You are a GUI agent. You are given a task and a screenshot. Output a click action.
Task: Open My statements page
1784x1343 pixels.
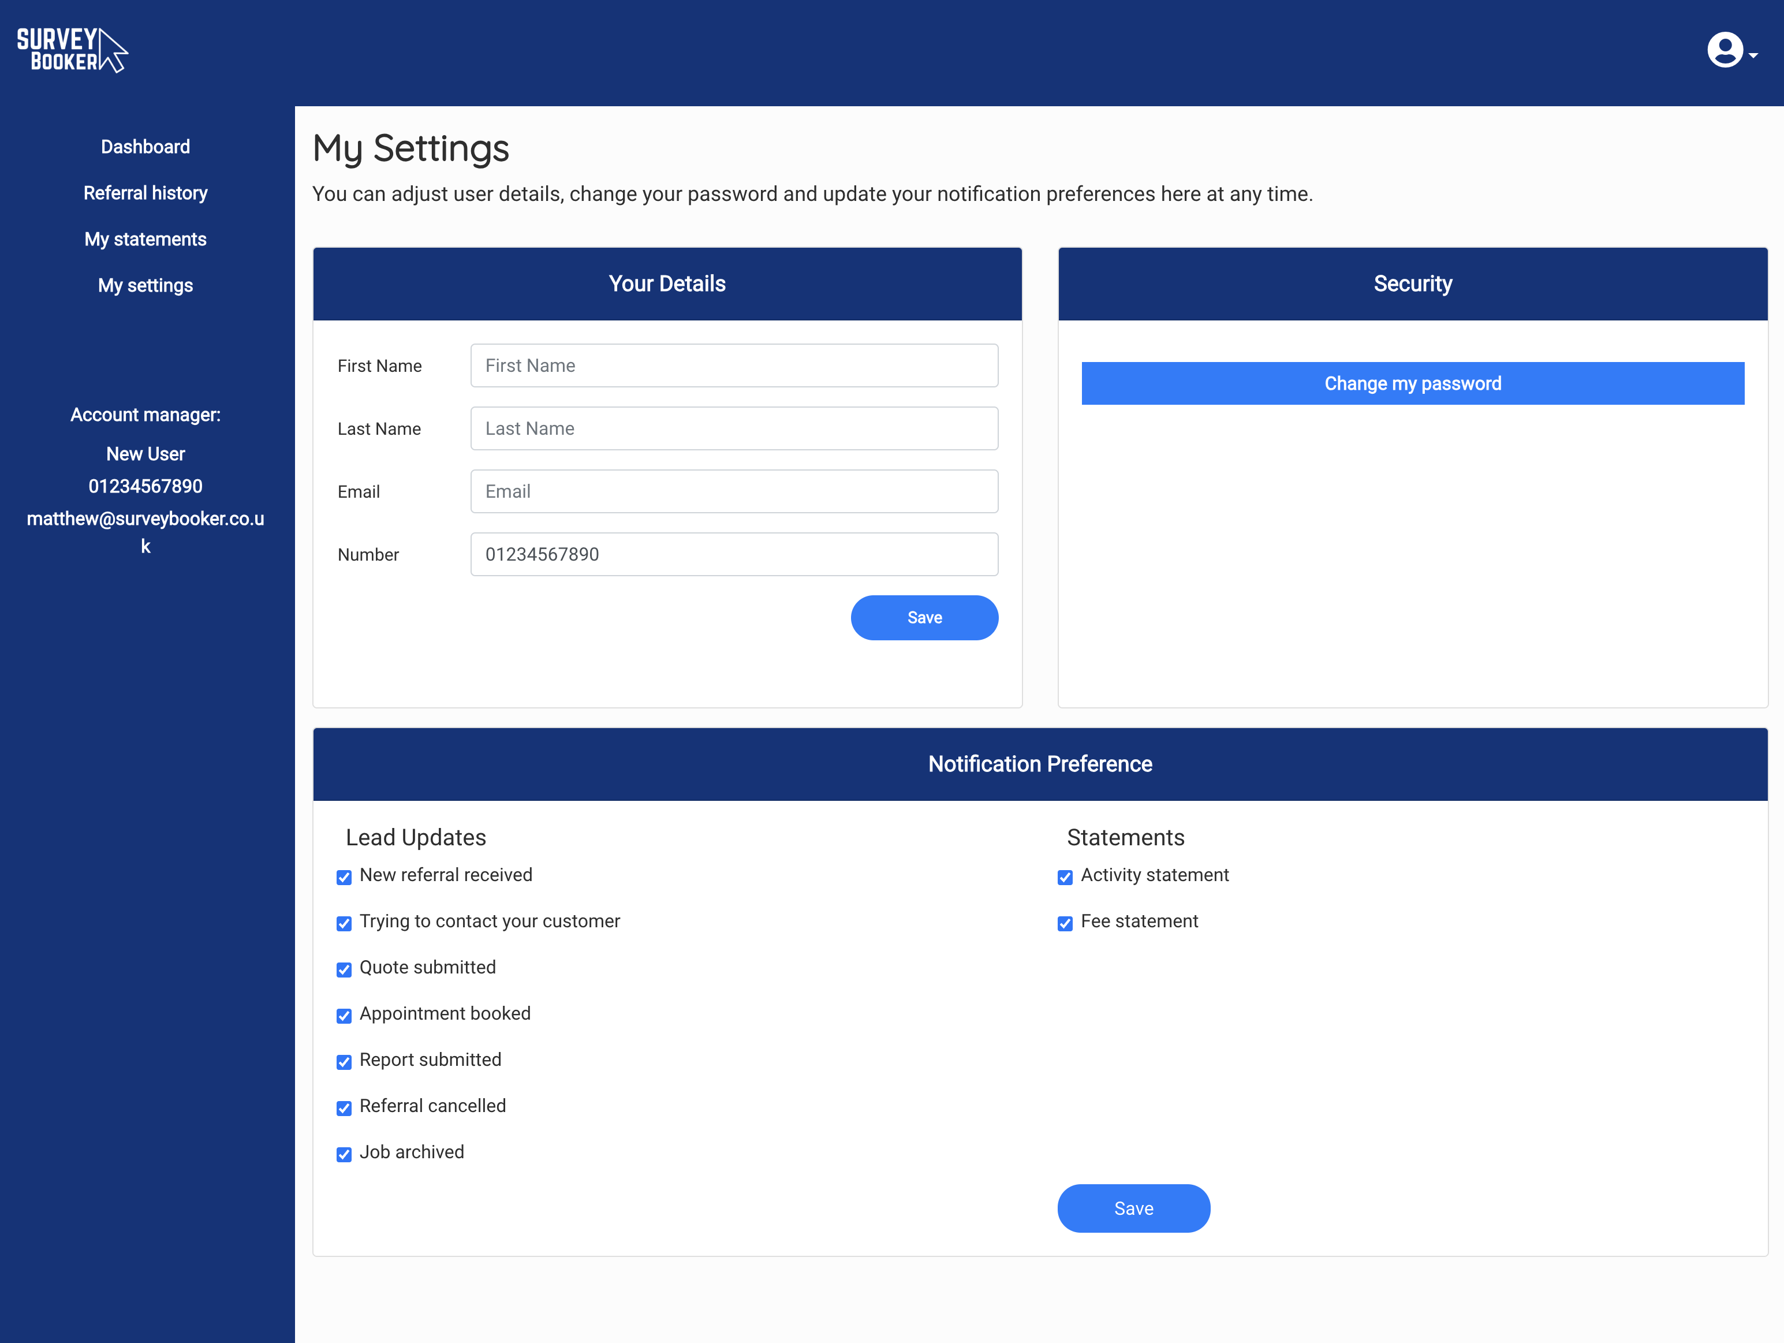pyautogui.click(x=145, y=239)
